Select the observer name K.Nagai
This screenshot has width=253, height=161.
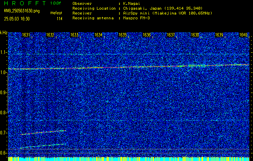tap(131, 3)
